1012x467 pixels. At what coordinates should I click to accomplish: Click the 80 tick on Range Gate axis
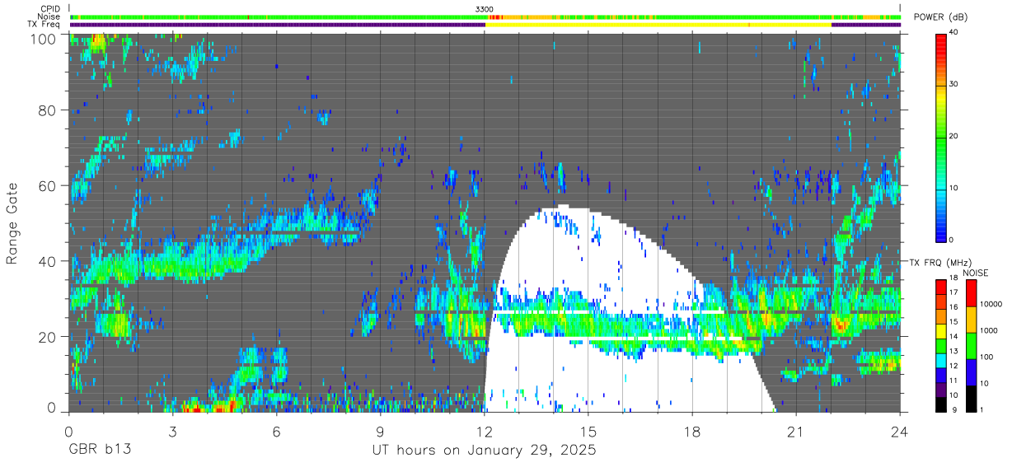49,110
